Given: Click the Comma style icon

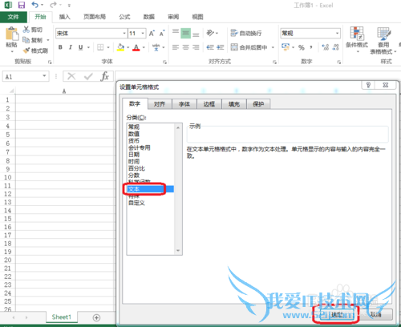Looking at the screenshot, I should [311, 47].
